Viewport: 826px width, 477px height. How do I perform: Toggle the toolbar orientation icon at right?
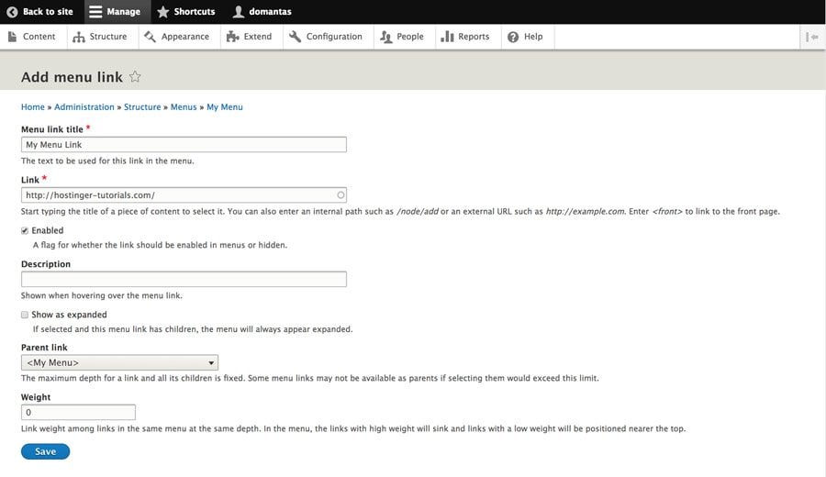(x=812, y=37)
